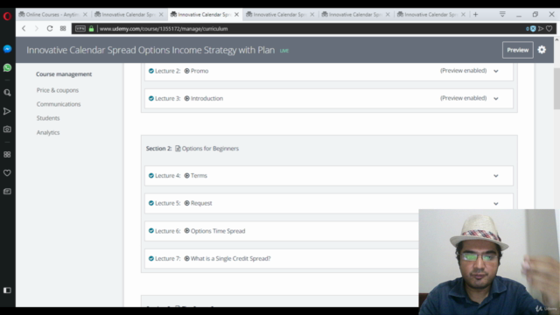Click the green secure lock icon
Screen dimensions: 560x315
[91, 29]
